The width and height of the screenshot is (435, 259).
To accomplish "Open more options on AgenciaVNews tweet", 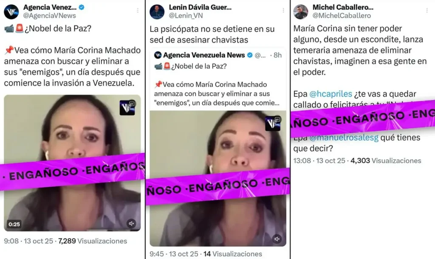I will [x=138, y=11].
